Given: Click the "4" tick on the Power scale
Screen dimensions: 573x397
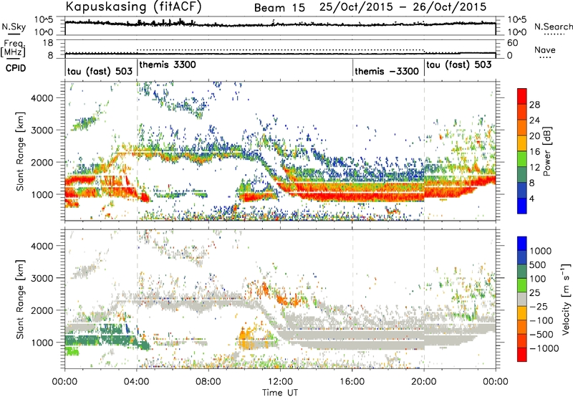Looking at the screenshot, I should 532,198.
